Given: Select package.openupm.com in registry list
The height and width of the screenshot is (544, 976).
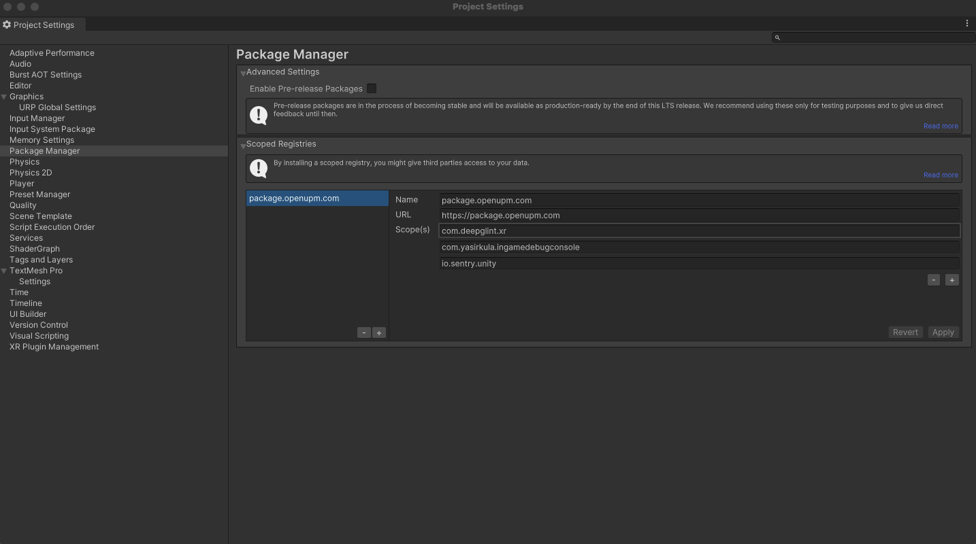Looking at the screenshot, I should 294,199.
